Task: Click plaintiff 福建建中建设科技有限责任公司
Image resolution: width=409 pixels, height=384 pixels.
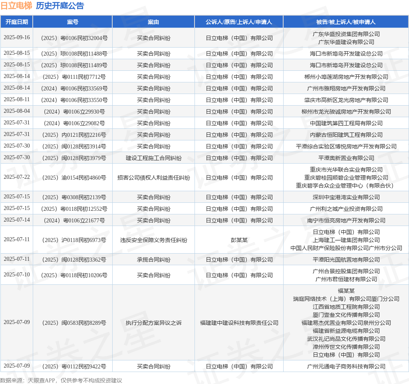Action: tap(239, 323)
